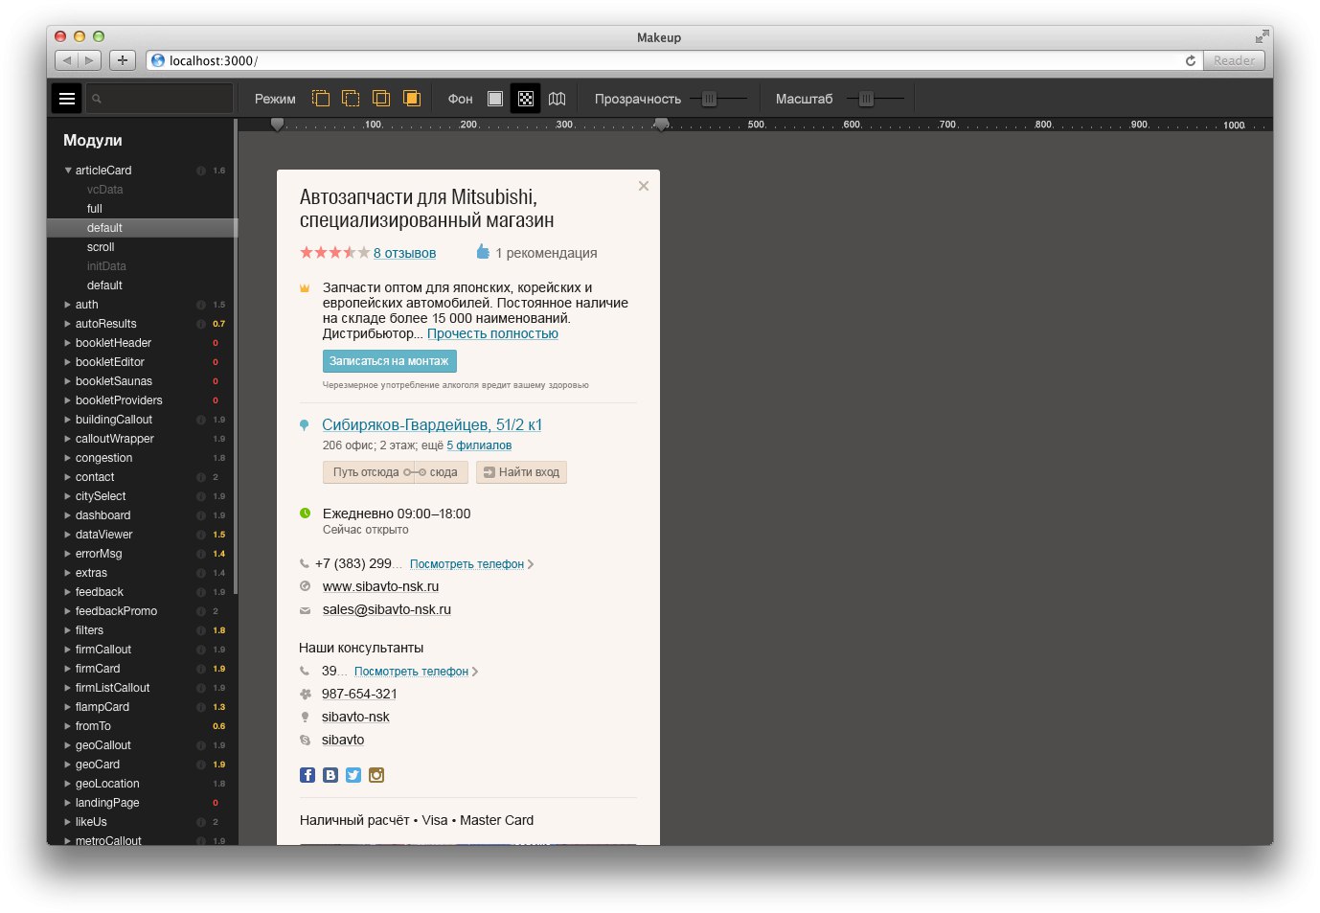The height and width of the screenshot is (913, 1320).
Task: Expand the firmCard module
Action: [x=67, y=669]
